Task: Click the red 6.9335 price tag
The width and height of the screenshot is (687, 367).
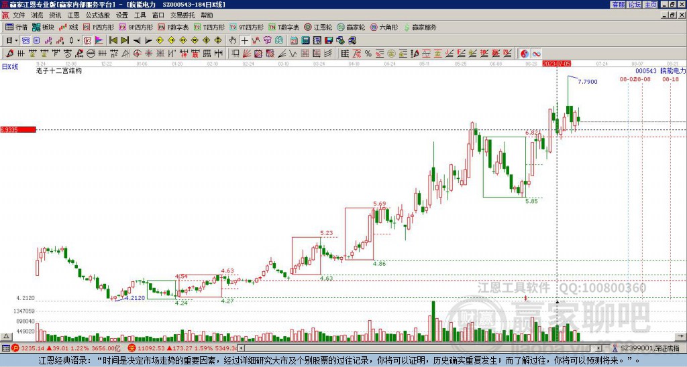Action: tap(18, 130)
